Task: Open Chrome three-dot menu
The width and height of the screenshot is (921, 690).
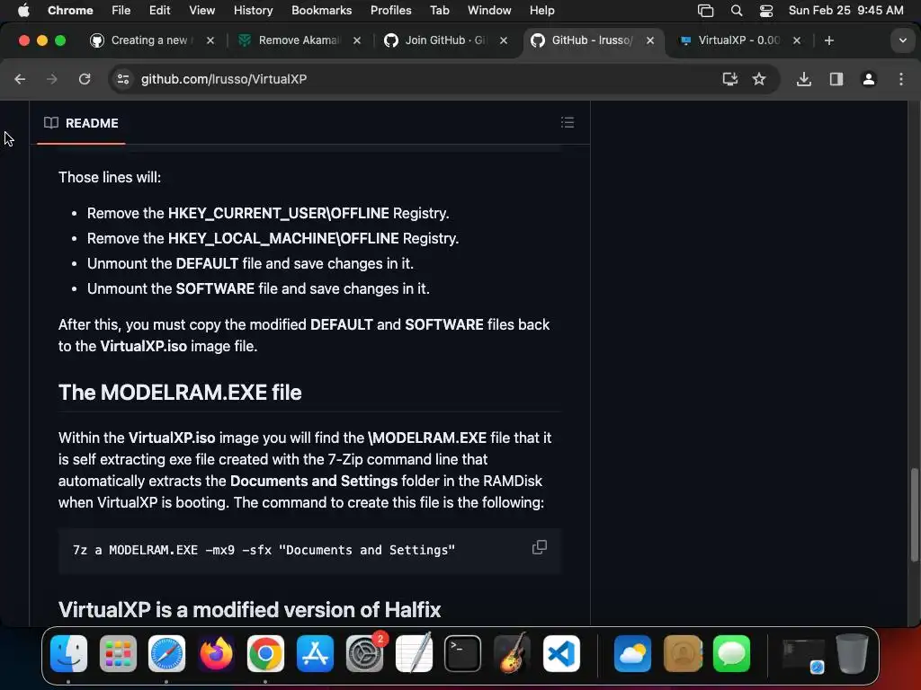Action: coord(901,79)
